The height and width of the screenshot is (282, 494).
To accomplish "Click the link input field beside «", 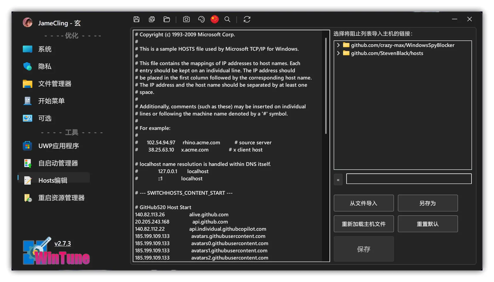I will [409, 179].
